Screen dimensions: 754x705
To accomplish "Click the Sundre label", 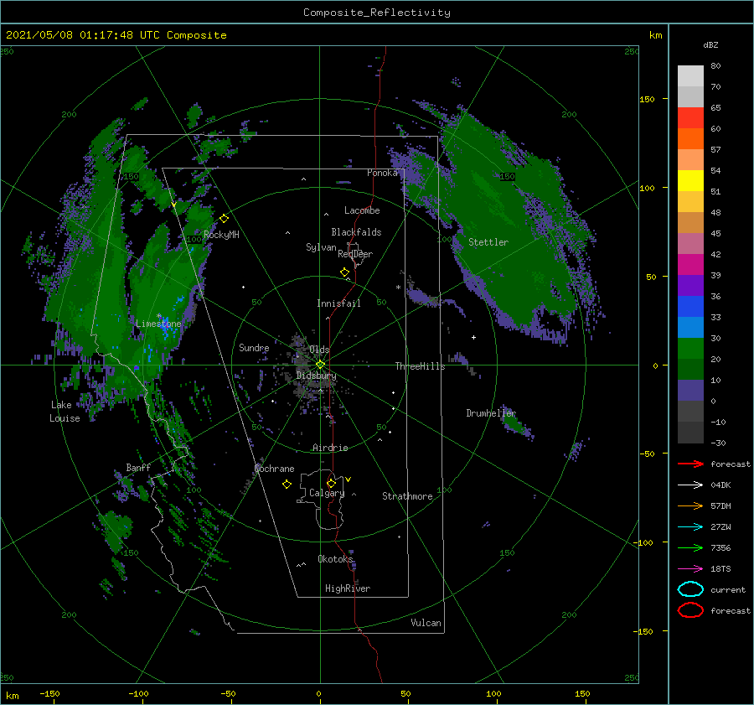I will pos(254,347).
